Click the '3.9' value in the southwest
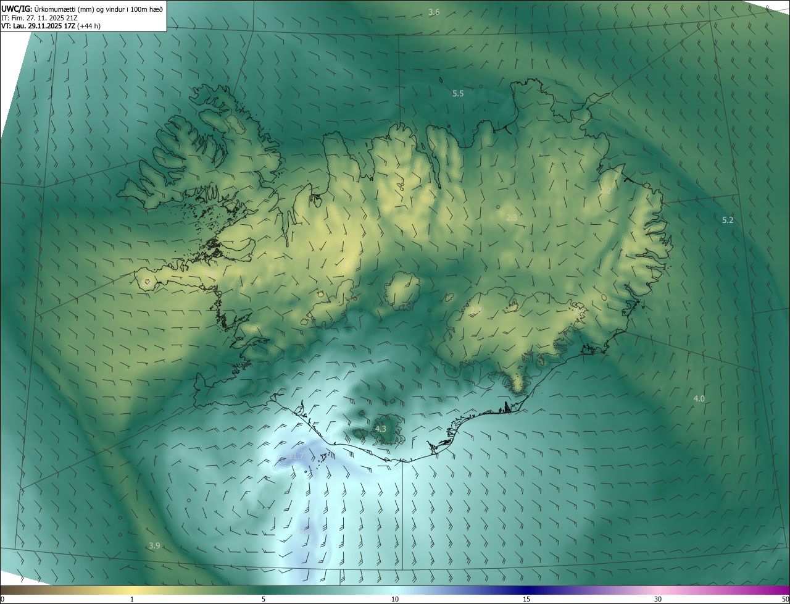 pos(154,545)
